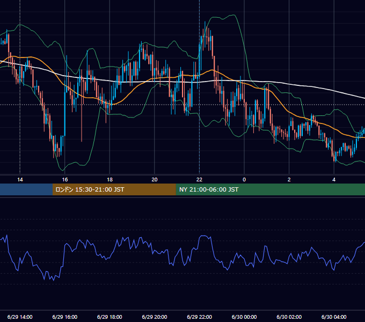This screenshot has width=365, height=322.
Task: Click the 16 hour label on price chart axis
Action: click(65, 180)
